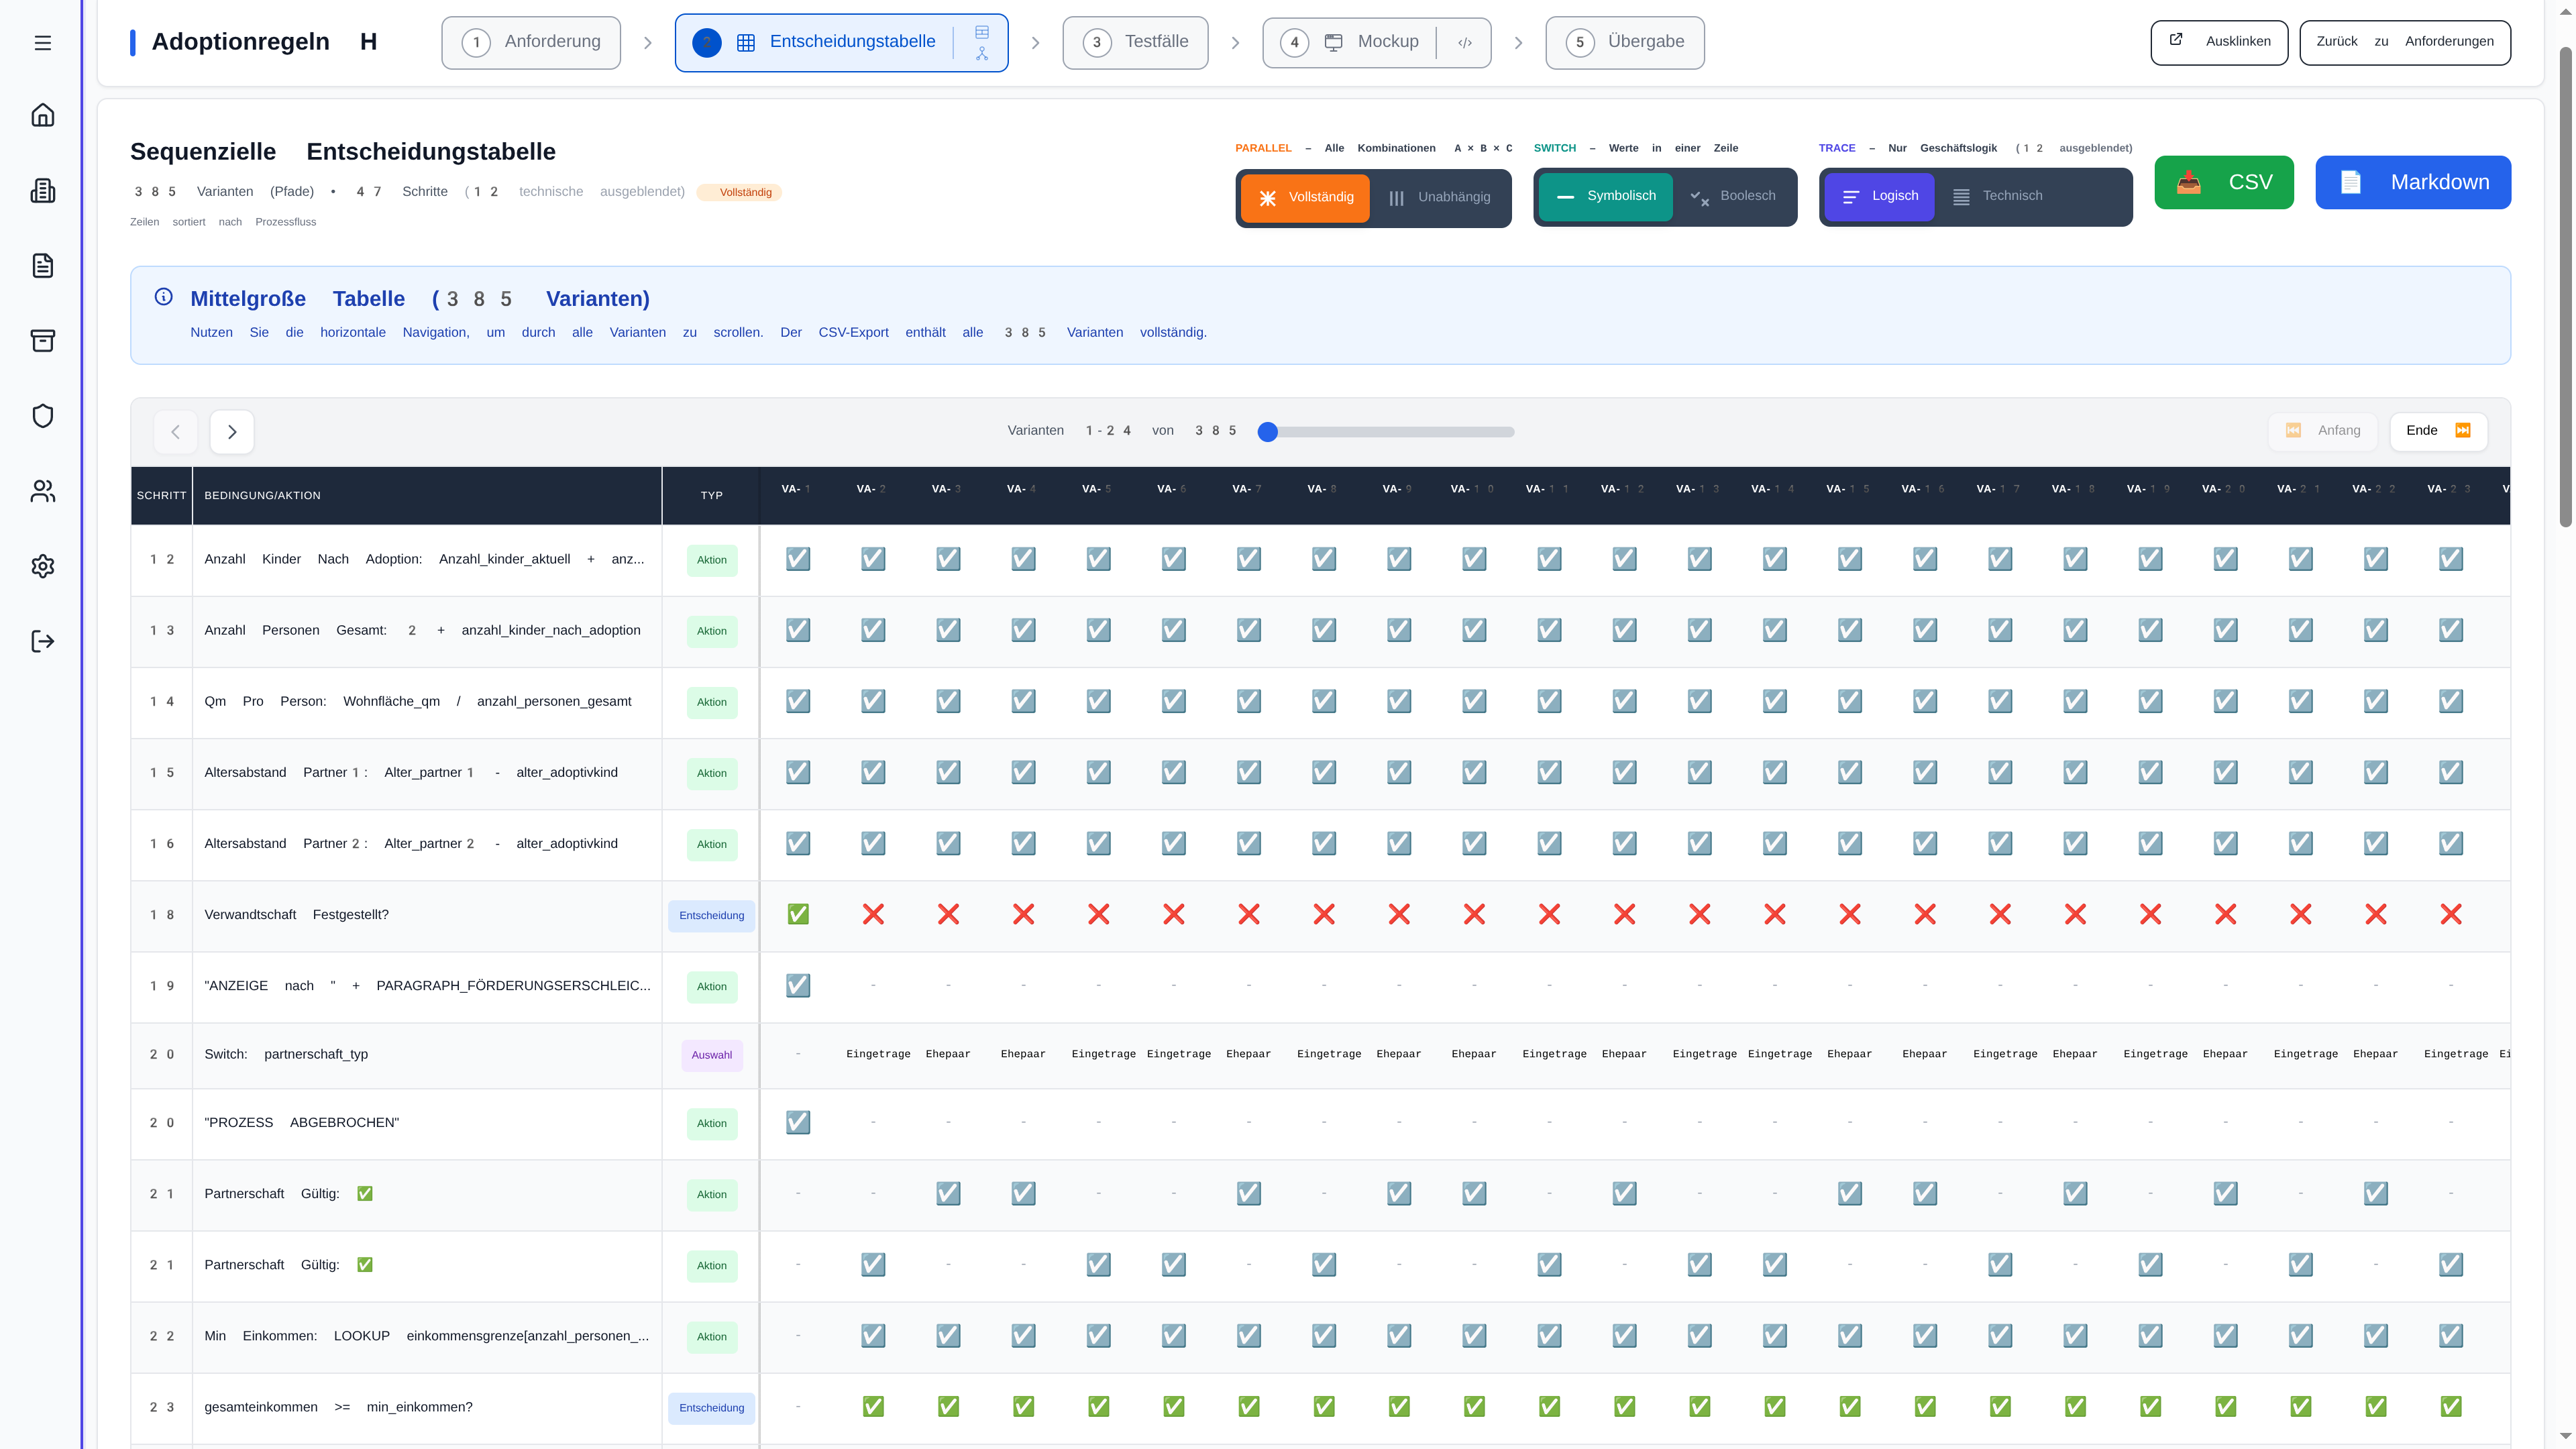Click the logout icon in sidebar
The image size is (2576, 1449).
[x=42, y=641]
